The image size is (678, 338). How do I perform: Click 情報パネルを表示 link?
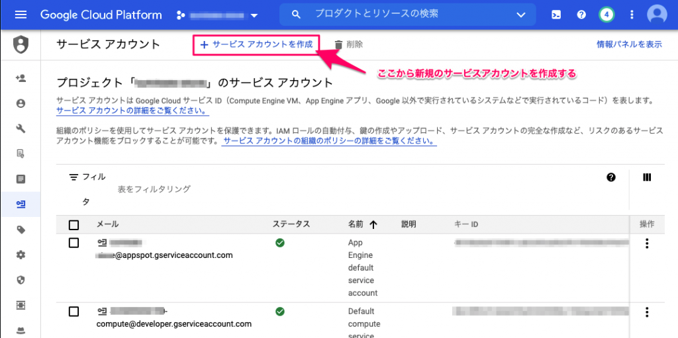[x=629, y=44]
